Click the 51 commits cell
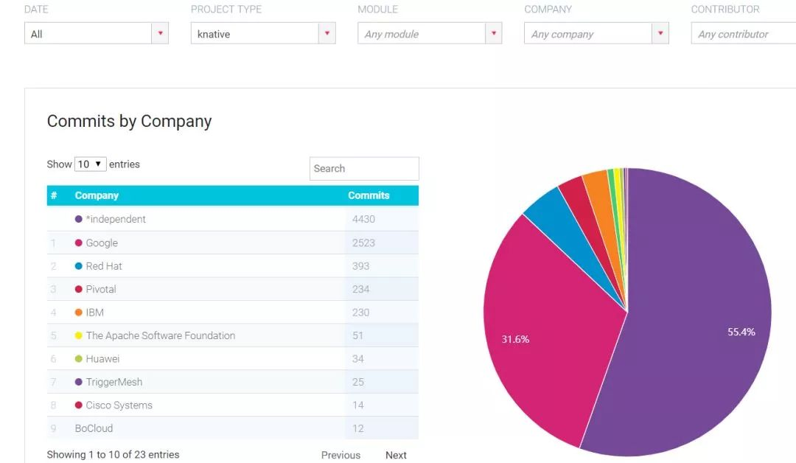The image size is (796, 463). coord(382,335)
